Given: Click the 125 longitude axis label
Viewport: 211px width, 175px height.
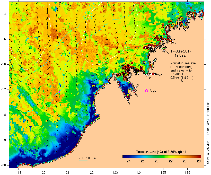Looking at the screenshot, I should [x=163, y=172].
